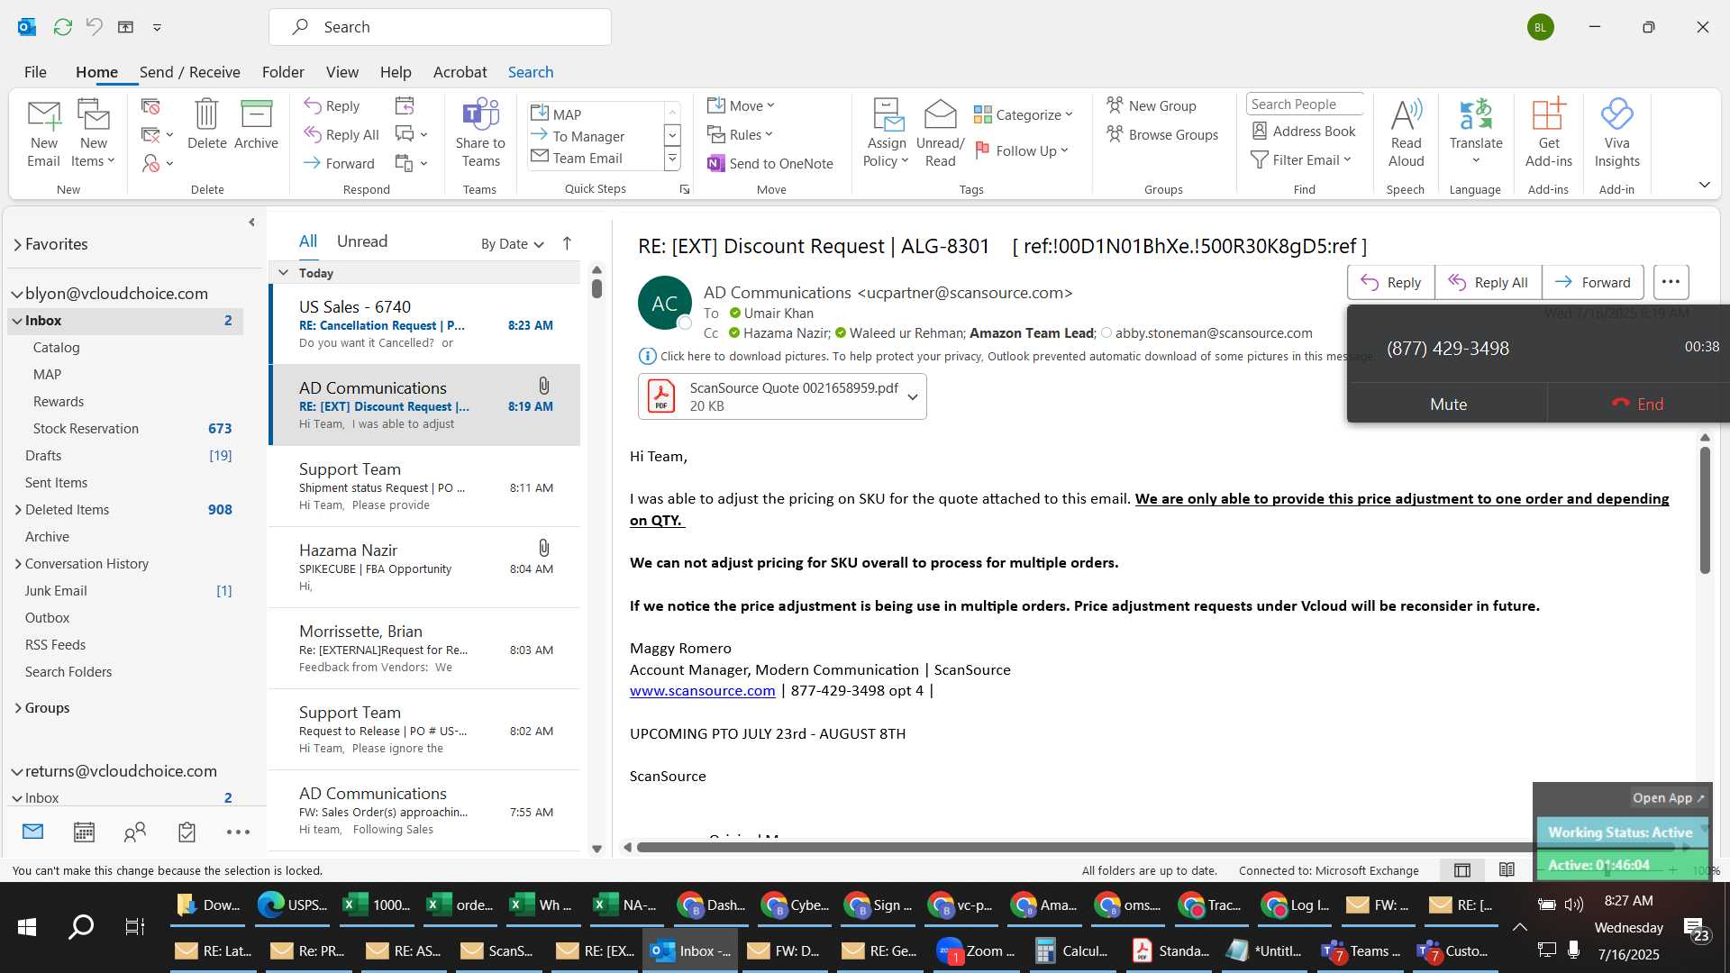Mute the ongoing call
This screenshot has width=1730, height=973.
point(1448,405)
